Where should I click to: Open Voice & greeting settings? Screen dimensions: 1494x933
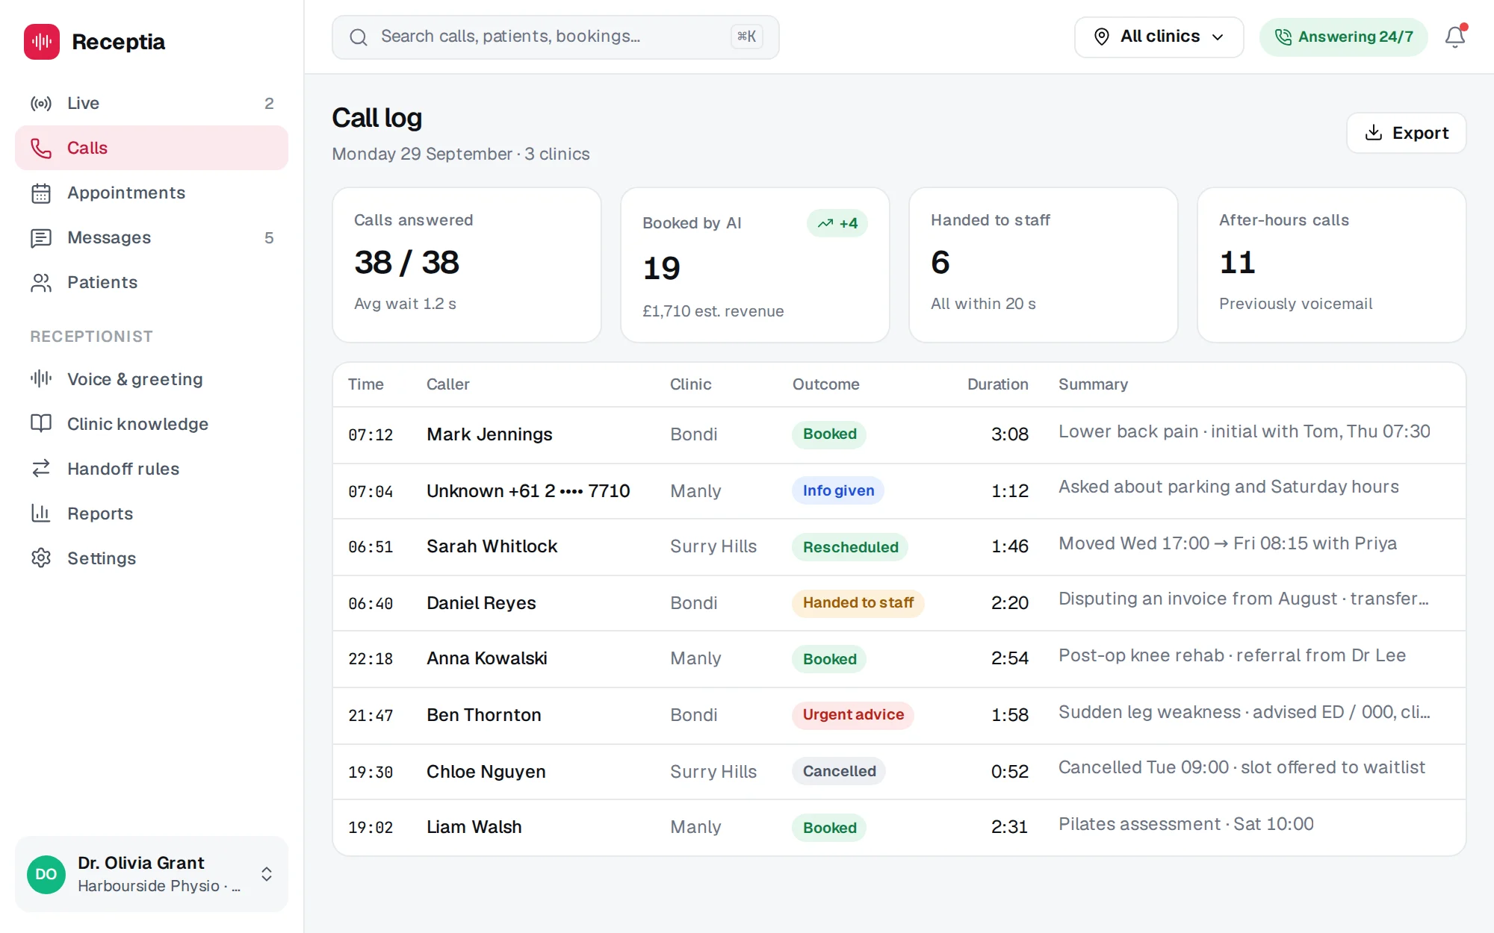coord(152,379)
